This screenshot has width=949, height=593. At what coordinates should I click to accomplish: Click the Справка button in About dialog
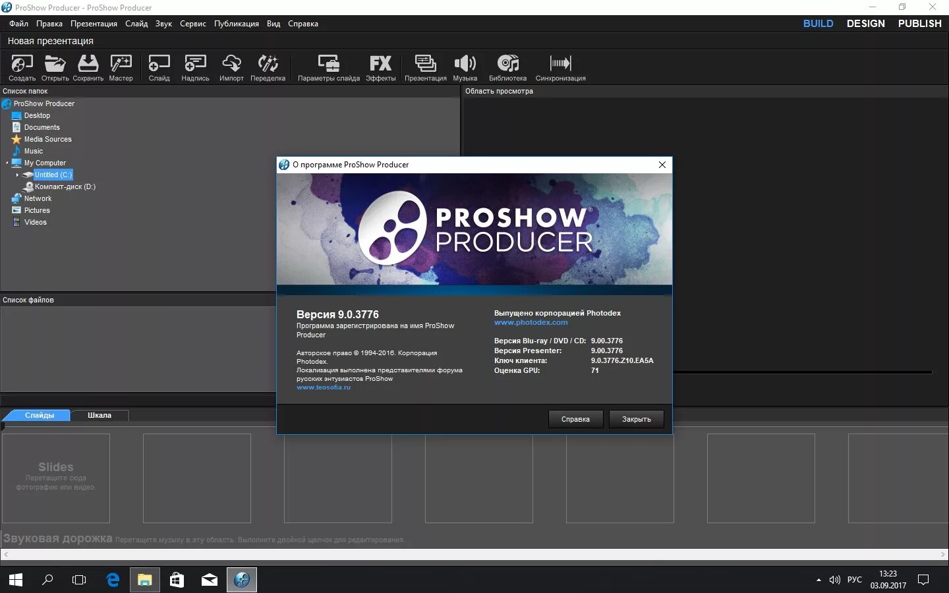coord(575,419)
